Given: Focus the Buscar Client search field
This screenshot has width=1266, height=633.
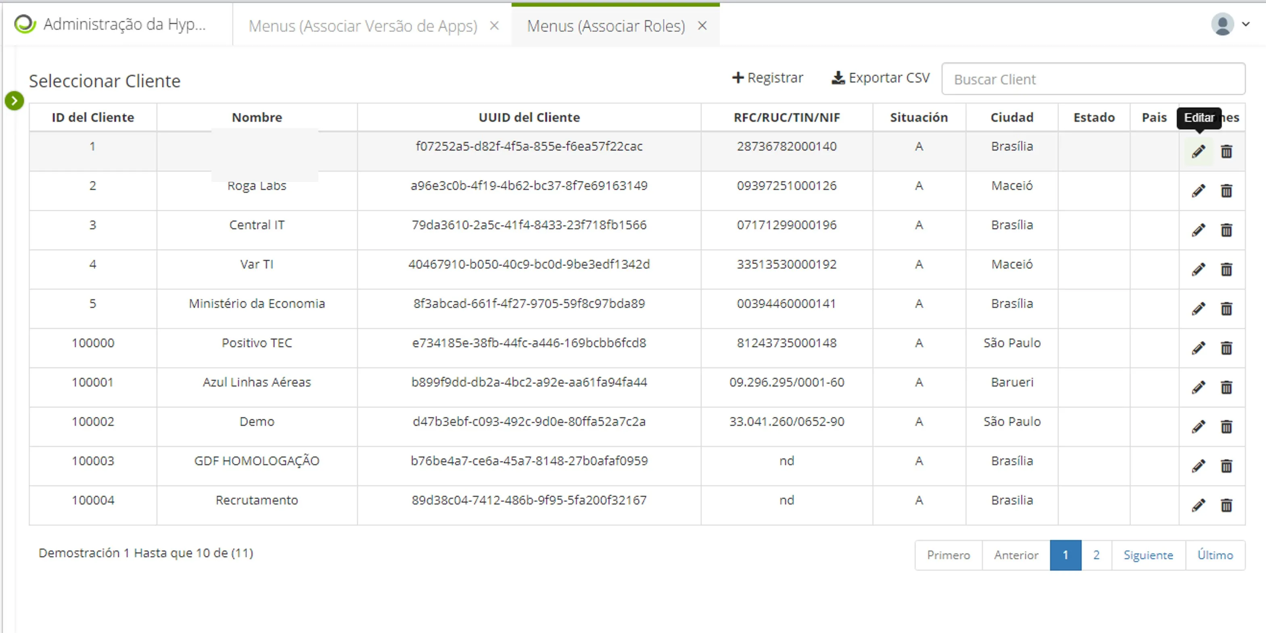Looking at the screenshot, I should (1093, 79).
